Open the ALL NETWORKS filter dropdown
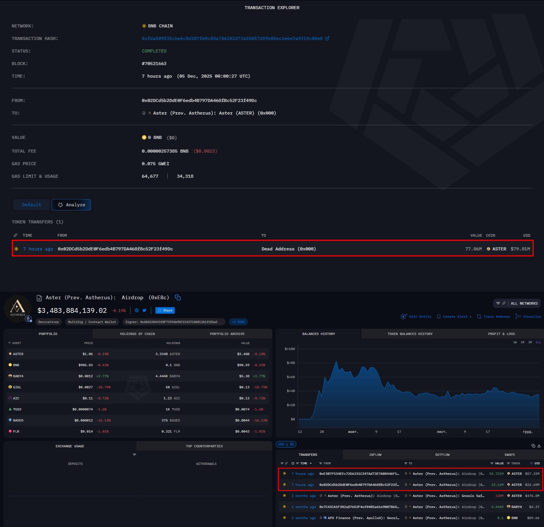The height and width of the screenshot is (527, 544). pos(517,303)
